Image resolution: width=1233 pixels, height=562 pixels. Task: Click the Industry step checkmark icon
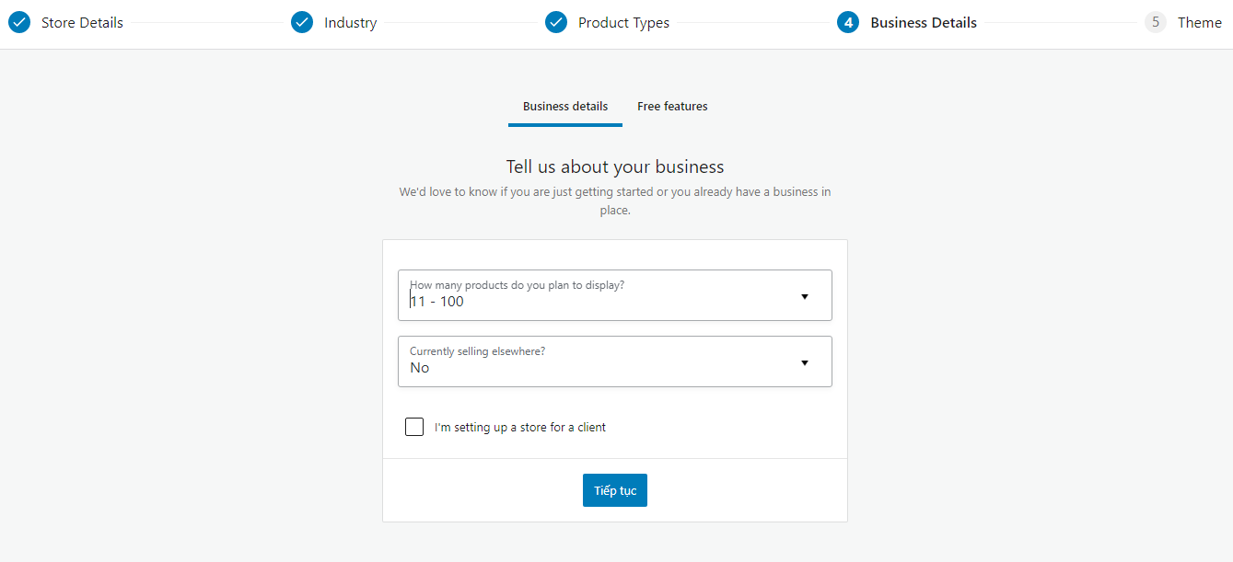click(302, 22)
